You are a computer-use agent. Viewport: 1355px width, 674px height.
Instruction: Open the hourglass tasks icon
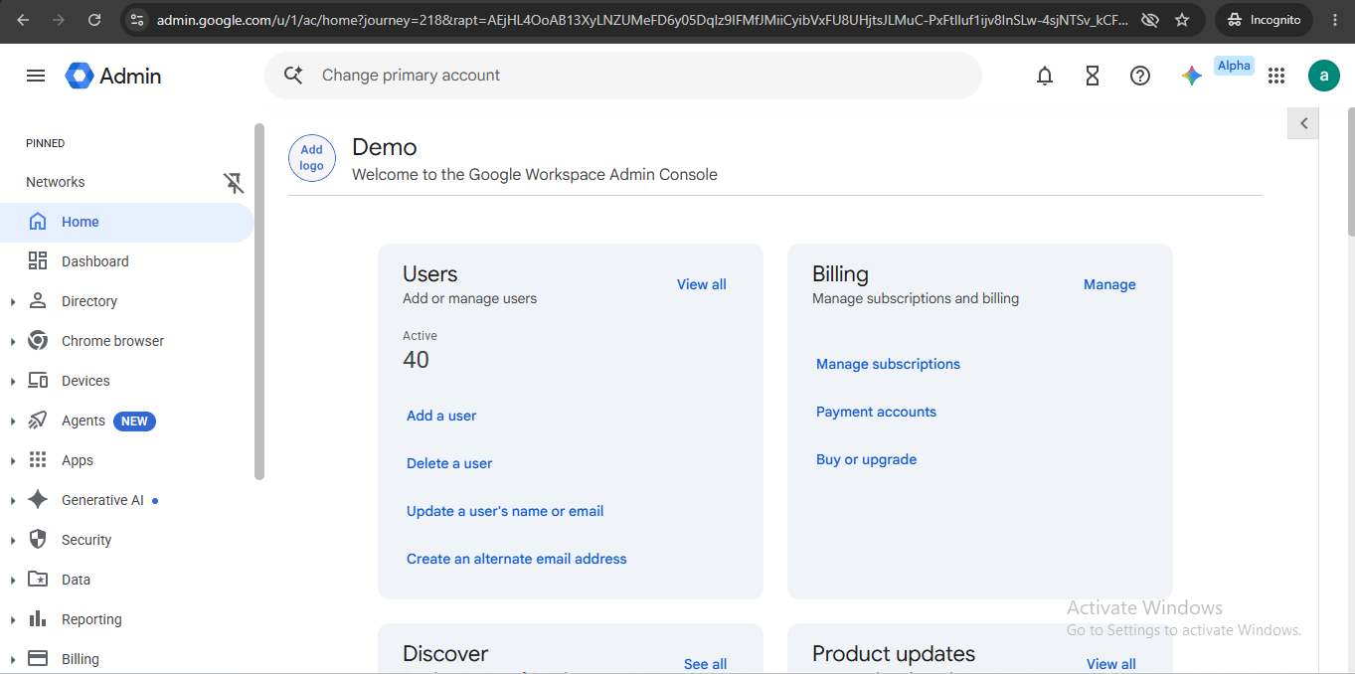click(x=1093, y=76)
